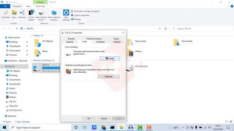Select the Downloads folder in main pane
Image resolution: width=234 pixels, height=131 pixels.
[183, 43]
